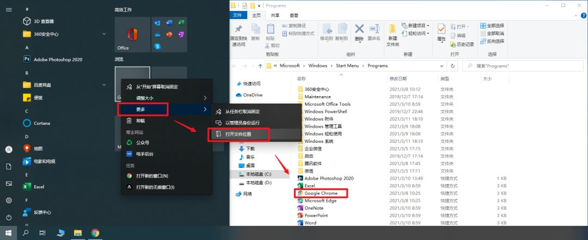This screenshot has width=588, height=240.
Task: Click 历史记录 in ribbon
Action: click(x=462, y=44)
